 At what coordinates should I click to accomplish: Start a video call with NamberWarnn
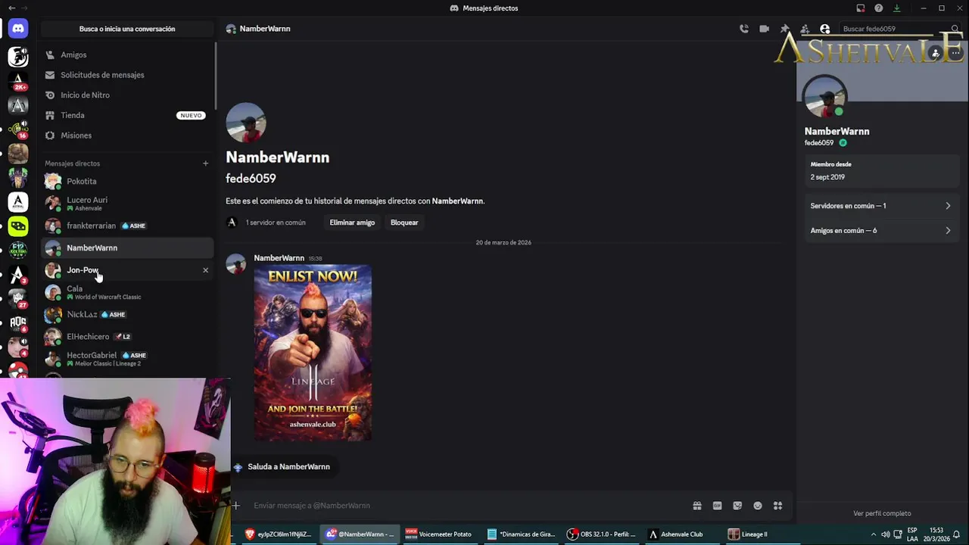[x=765, y=29]
